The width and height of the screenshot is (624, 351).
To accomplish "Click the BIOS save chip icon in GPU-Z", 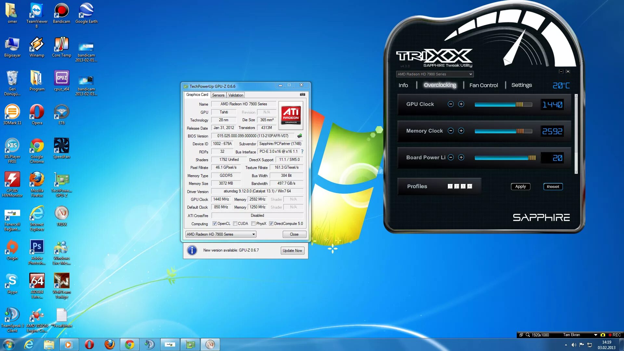I will pyautogui.click(x=299, y=136).
